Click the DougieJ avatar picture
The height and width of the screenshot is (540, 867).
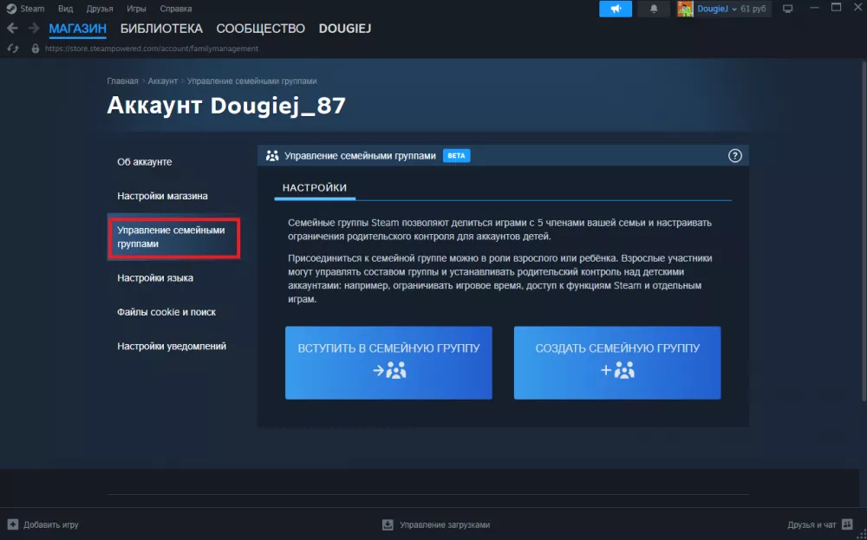(x=685, y=9)
